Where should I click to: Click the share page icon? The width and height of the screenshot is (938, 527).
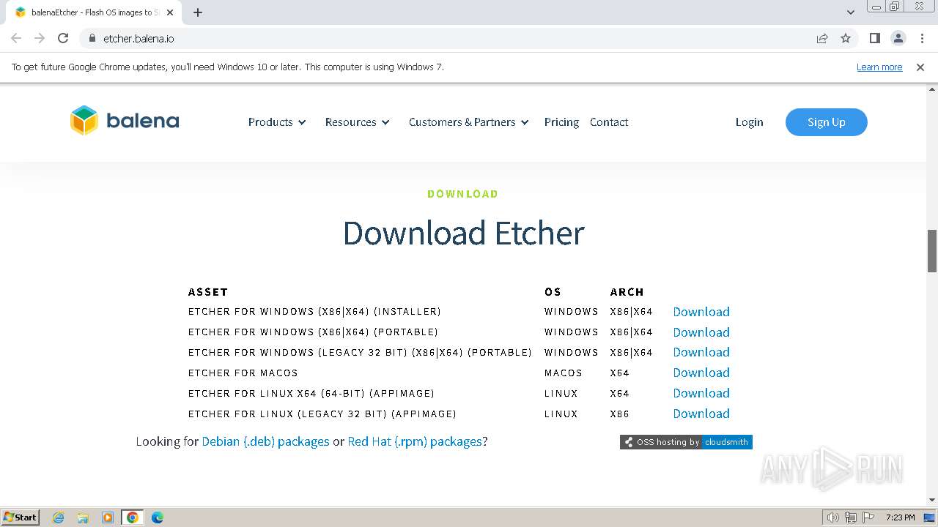pyautogui.click(x=822, y=38)
